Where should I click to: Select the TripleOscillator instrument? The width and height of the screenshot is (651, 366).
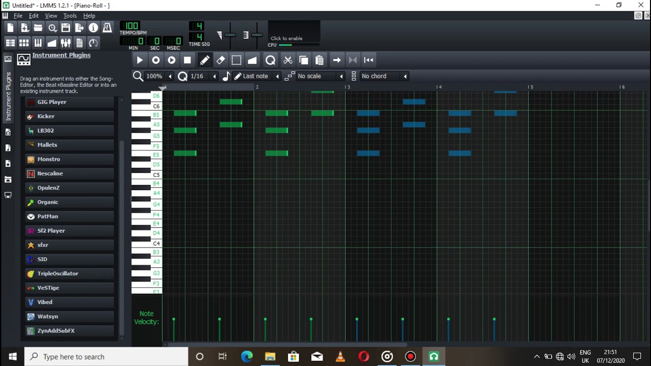70,273
